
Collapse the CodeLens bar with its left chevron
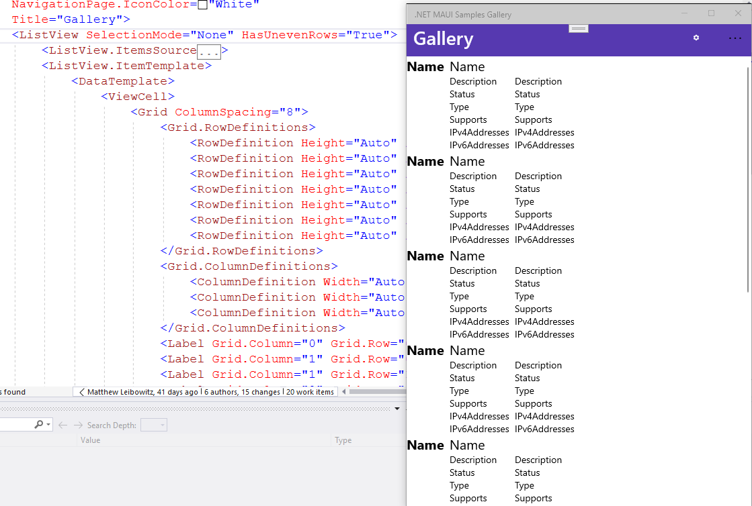click(x=82, y=392)
